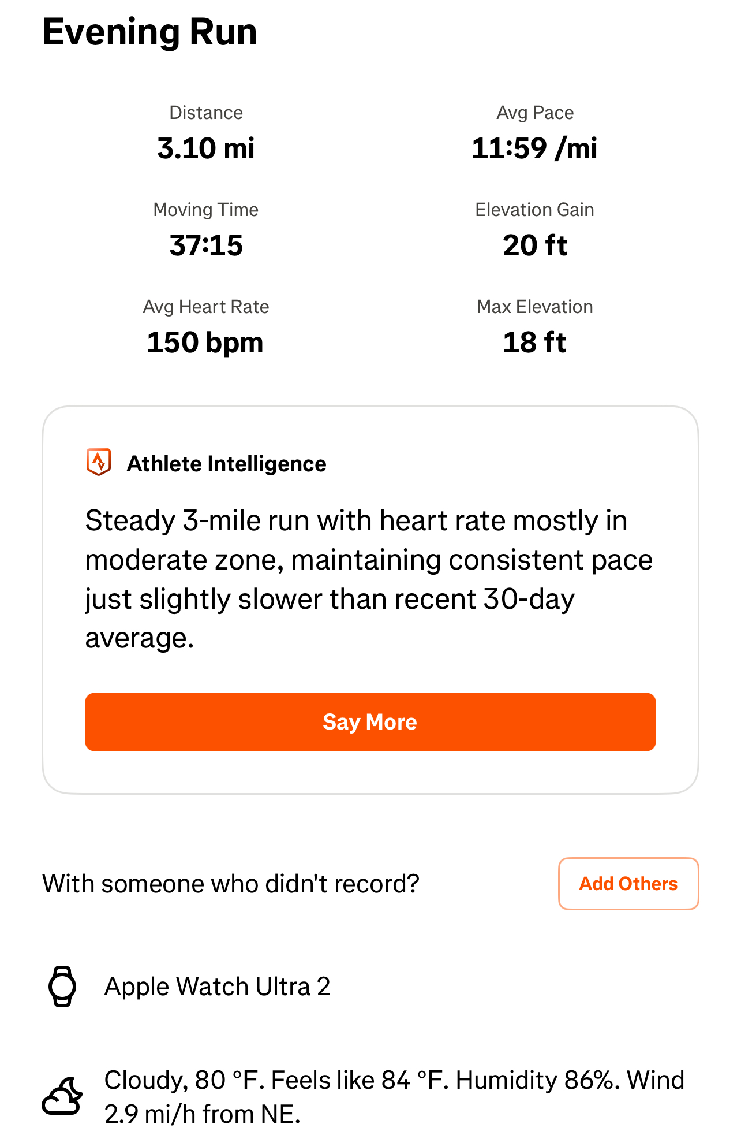Tap the Moving Time label
The height and width of the screenshot is (1135, 741).
pos(206,210)
